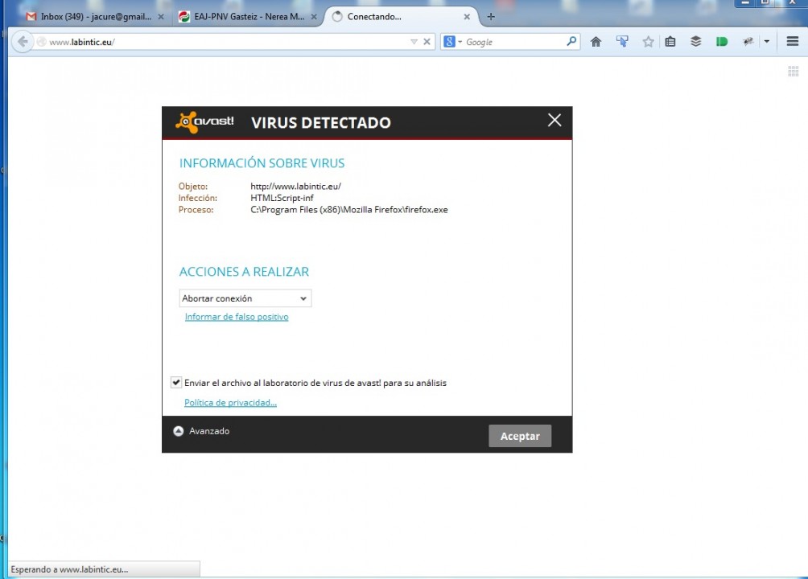Viewport: 808px width, 579px height.
Task: Open the Firefox hamburger menu
Action: [x=793, y=42]
